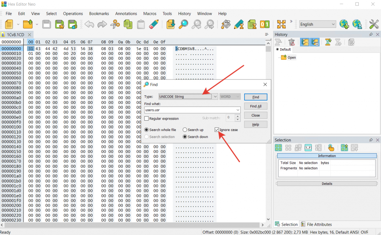Click the Open entry in History tree

[x=292, y=58]
